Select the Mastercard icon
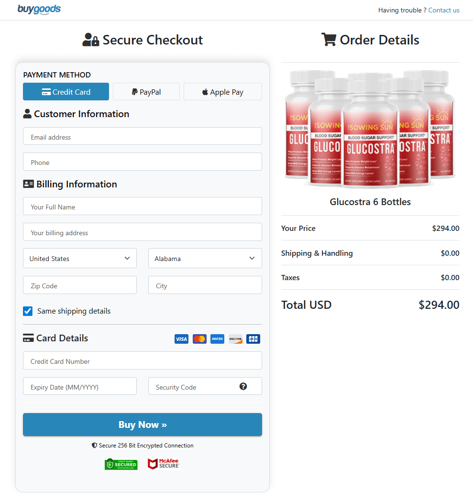Image resolution: width=473 pixels, height=501 pixels. [199, 338]
